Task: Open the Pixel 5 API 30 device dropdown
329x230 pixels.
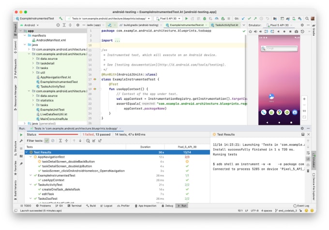Action: tap(167, 18)
